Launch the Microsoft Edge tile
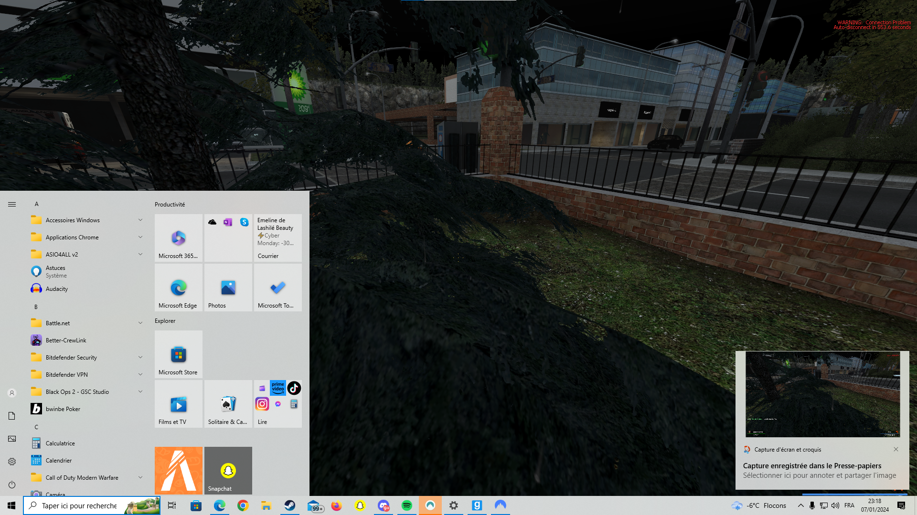917x515 pixels. 179,288
